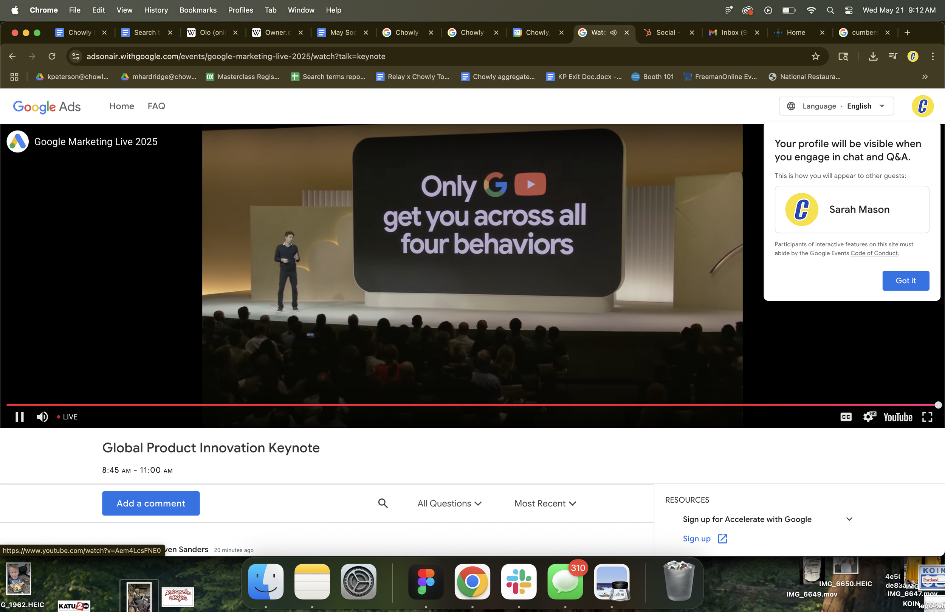
Task: Open Chrome profile icon in toolbar
Action: (912, 56)
